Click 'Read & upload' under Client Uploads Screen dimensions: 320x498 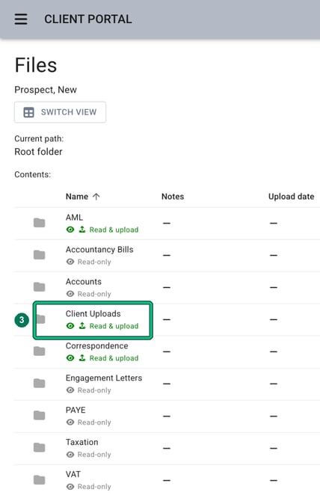[x=114, y=326]
